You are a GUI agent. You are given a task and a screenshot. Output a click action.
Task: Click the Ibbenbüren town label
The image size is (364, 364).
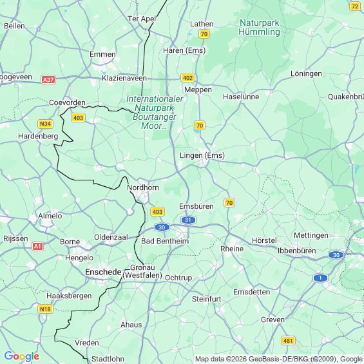point(297,251)
